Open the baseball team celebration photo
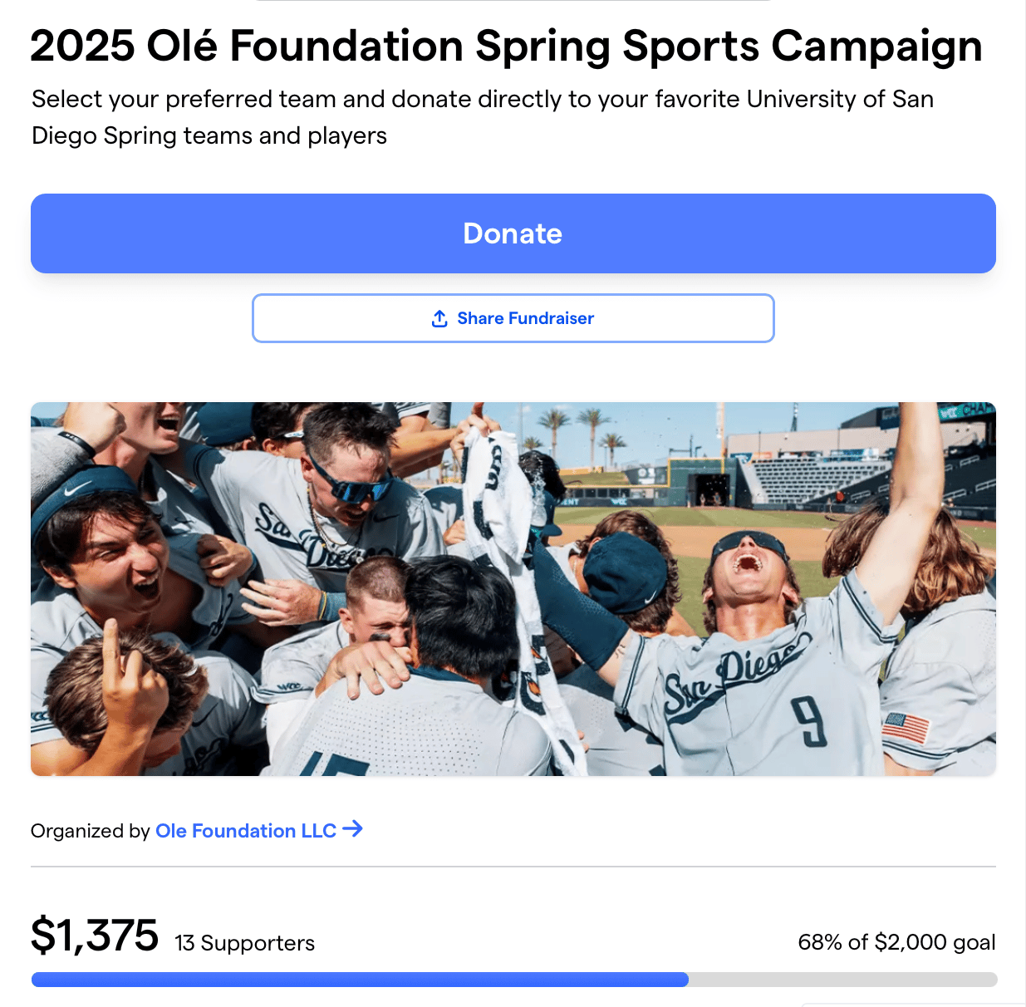The height and width of the screenshot is (1007, 1026). [x=513, y=589]
